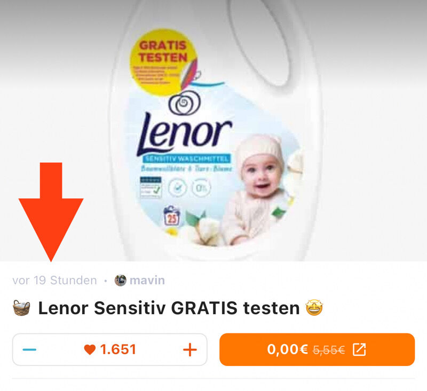The width and height of the screenshot is (427, 391).
Task: Tap the 25 wash loads badge
Action: [x=171, y=217]
